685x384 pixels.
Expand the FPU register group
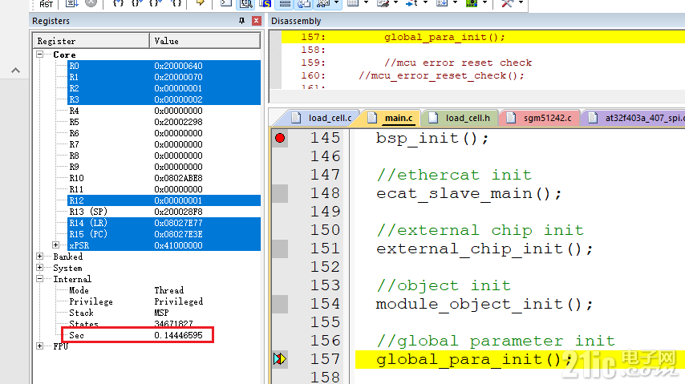40,346
